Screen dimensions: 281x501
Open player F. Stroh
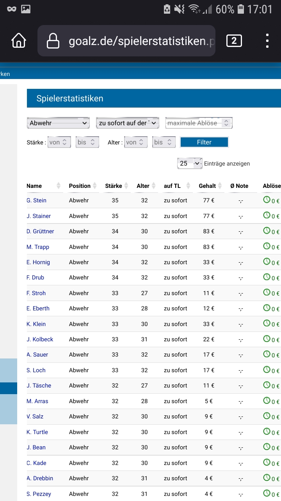coord(36,293)
